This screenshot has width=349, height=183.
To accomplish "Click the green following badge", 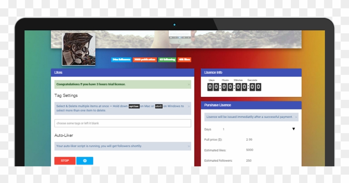I will point(167,59).
